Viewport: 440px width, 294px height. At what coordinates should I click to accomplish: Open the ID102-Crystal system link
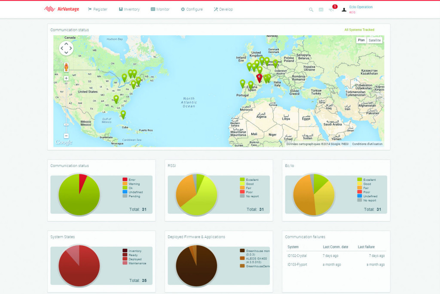click(297, 256)
